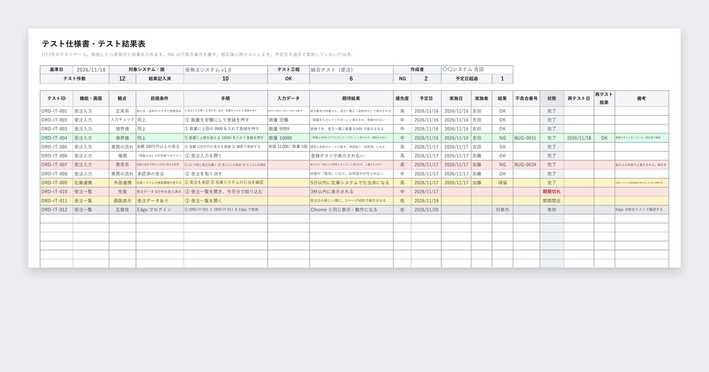
Task: Select the NG count value 2
Action: coord(426,79)
